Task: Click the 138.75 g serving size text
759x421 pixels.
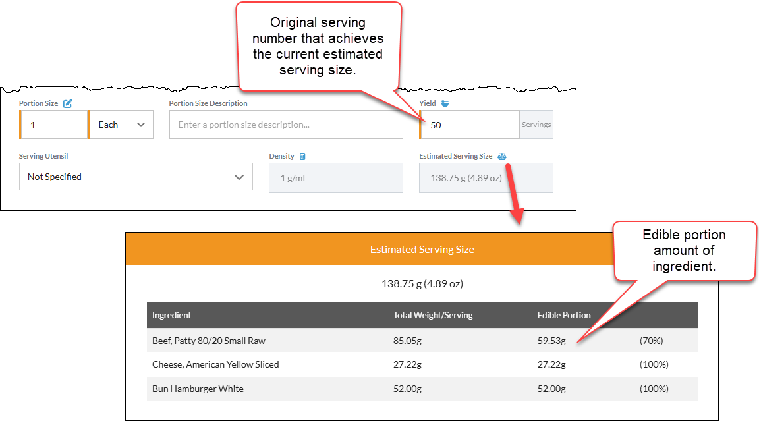Action: click(422, 283)
